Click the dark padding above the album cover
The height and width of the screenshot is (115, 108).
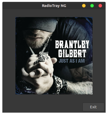(x=54, y=13)
